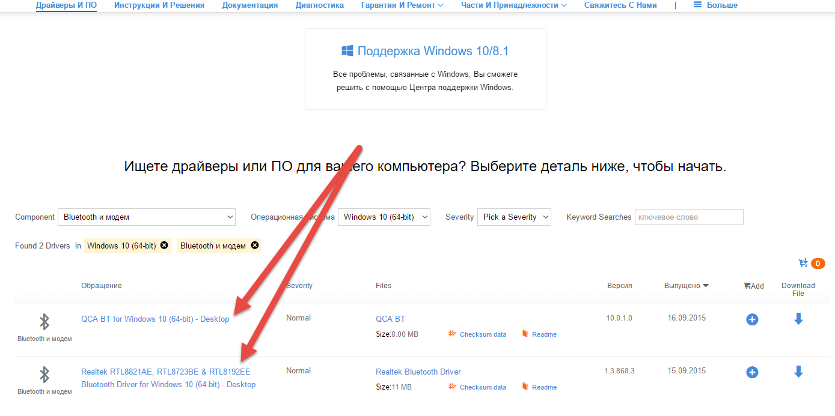Click the Windows logo beside Поддержка Windows 10/8.1
Image resolution: width=835 pixels, height=416 pixels.
(x=347, y=51)
